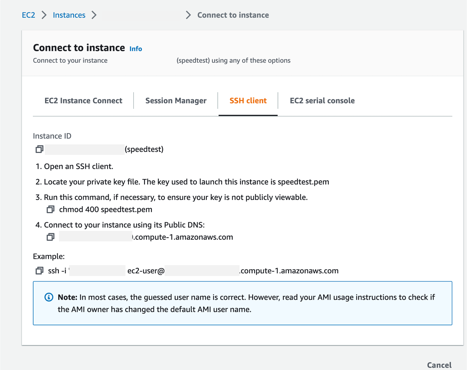Click the '1. Open an SSH client.' step
Viewport: 467px width, 370px height.
click(74, 166)
